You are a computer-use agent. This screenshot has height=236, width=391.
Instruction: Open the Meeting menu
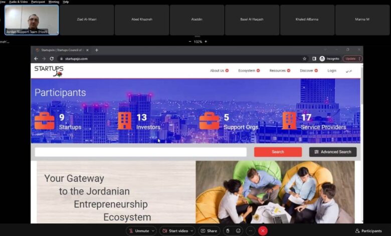(x=53, y=2)
